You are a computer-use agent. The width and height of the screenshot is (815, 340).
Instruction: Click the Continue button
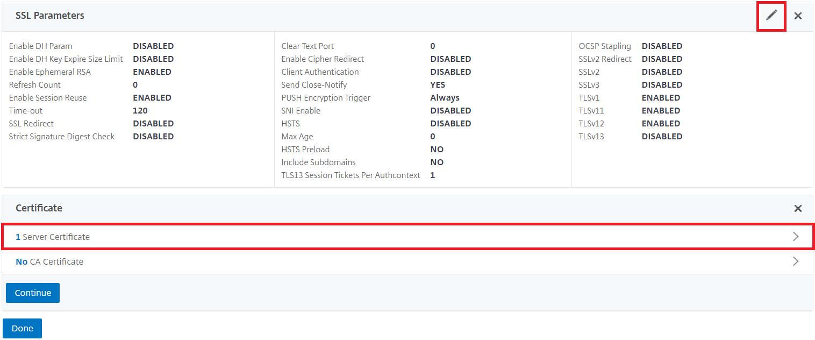(x=33, y=293)
